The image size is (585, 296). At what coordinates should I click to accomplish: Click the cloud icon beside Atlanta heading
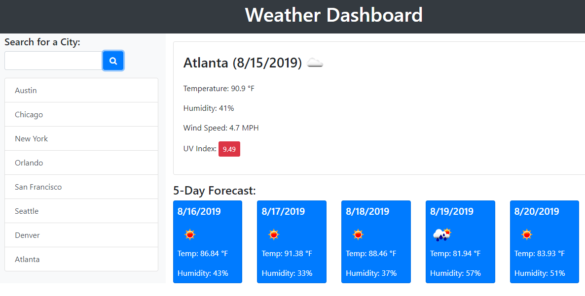coord(315,63)
